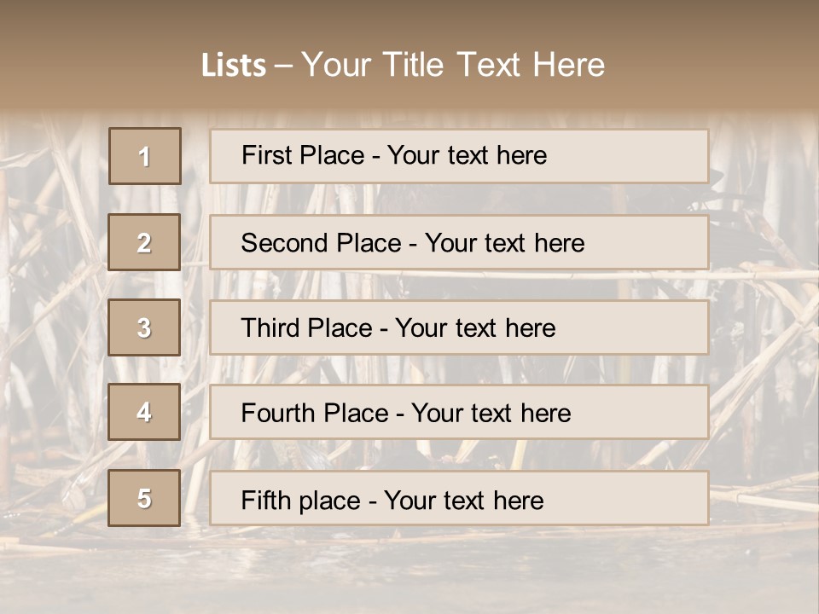Image resolution: width=819 pixels, height=614 pixels.
Task: Click the 'Third Place' text
Action: pyautogui.click(x=398, y=328)
